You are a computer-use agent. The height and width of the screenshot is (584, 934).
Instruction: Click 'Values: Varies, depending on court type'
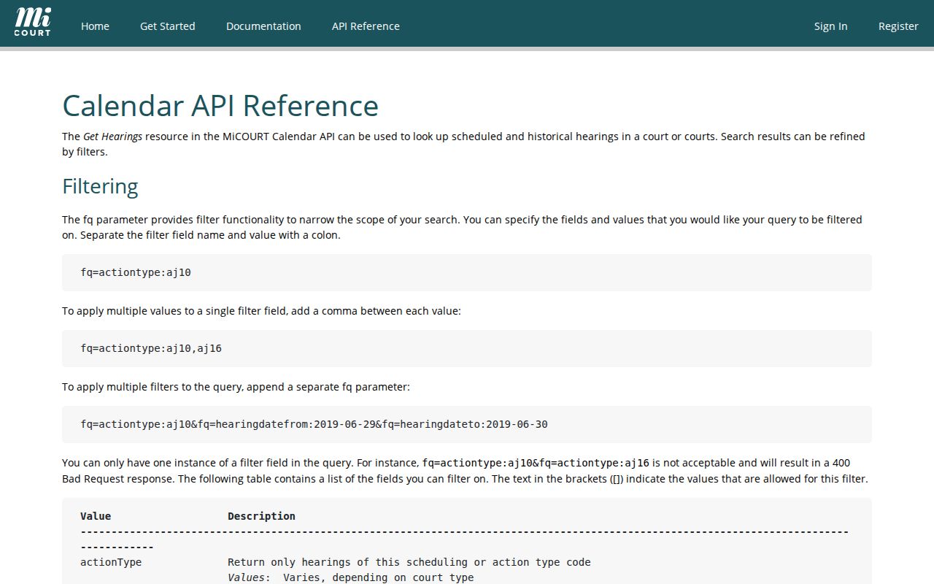point(350,577)
